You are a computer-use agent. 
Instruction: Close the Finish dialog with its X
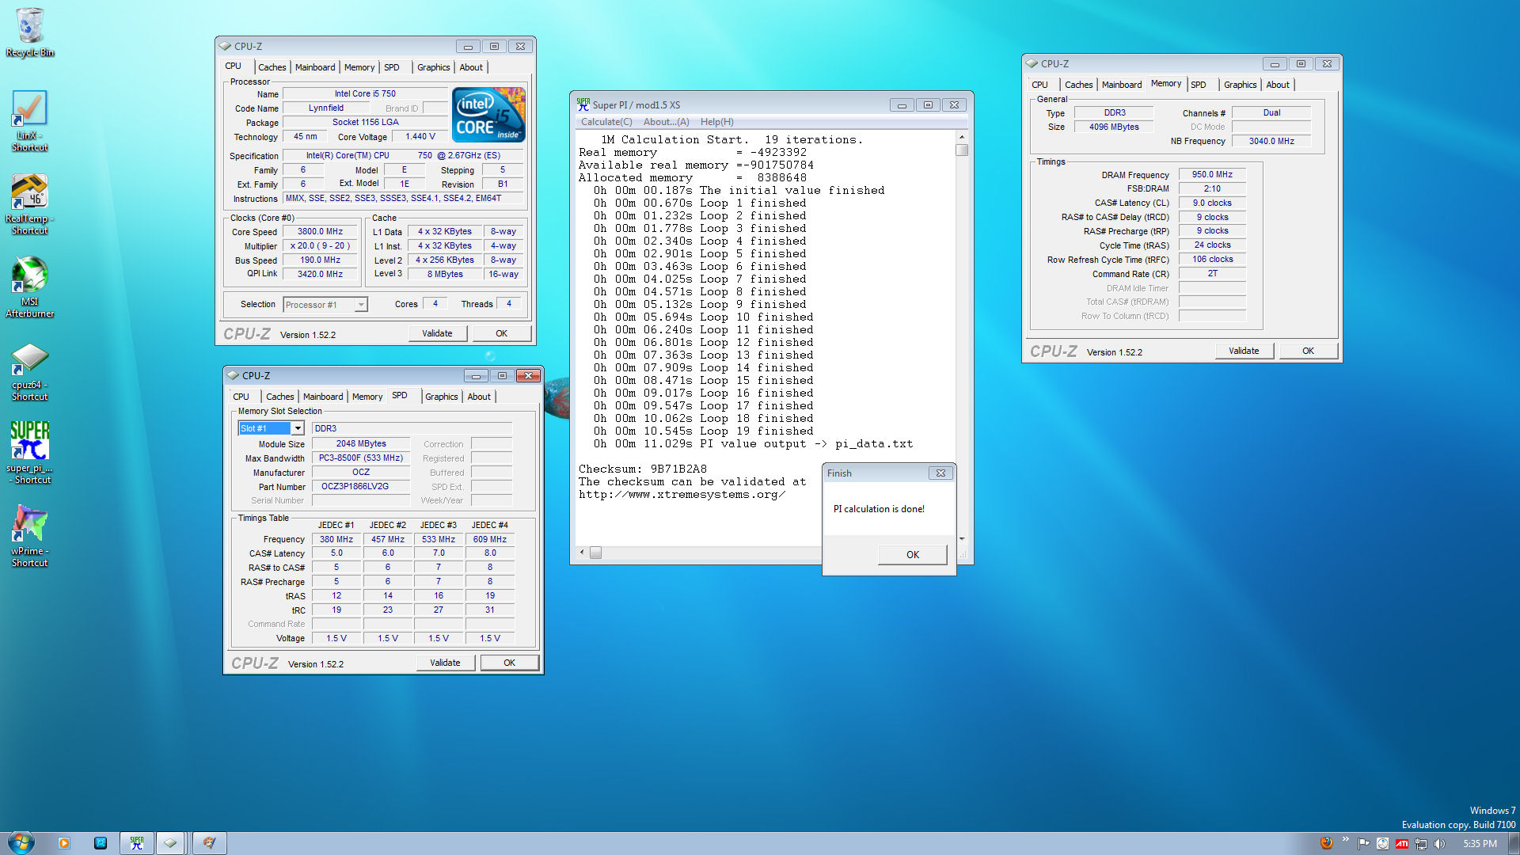pos(940,473)
